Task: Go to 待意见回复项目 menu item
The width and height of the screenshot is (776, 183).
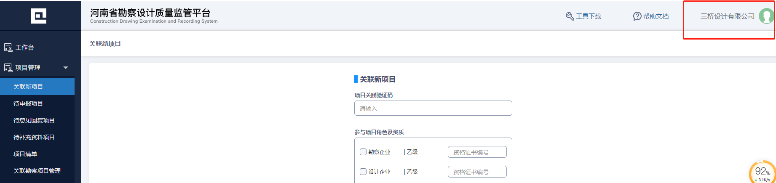Action: tap(34, 120)
